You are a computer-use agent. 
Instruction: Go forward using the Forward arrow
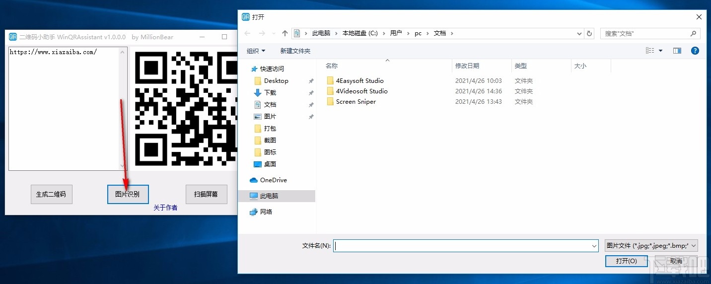262,33
